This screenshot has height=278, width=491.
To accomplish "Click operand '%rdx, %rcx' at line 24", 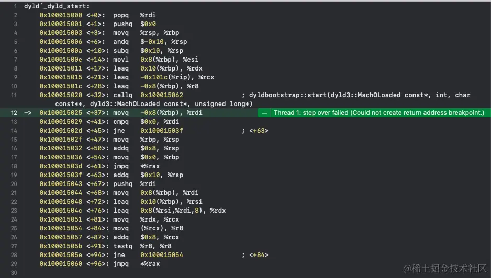I will pos(160,219).
